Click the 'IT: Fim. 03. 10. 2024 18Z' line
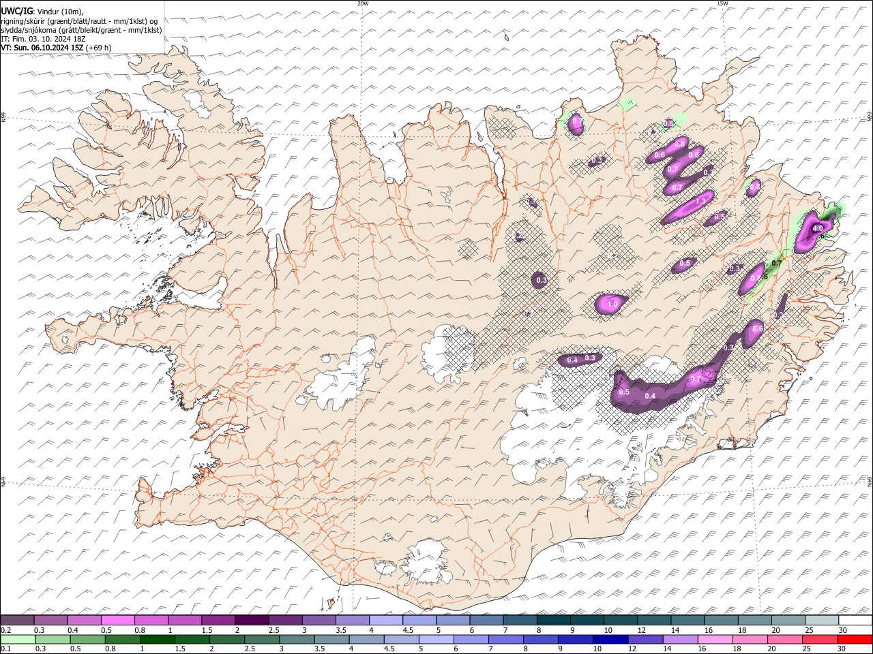This screenshot has width=873, height=654. pyautogui.click(x=43, y=39)
